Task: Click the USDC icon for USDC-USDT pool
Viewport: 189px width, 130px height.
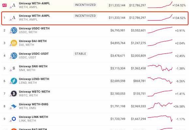Action: tap(14, 56)
